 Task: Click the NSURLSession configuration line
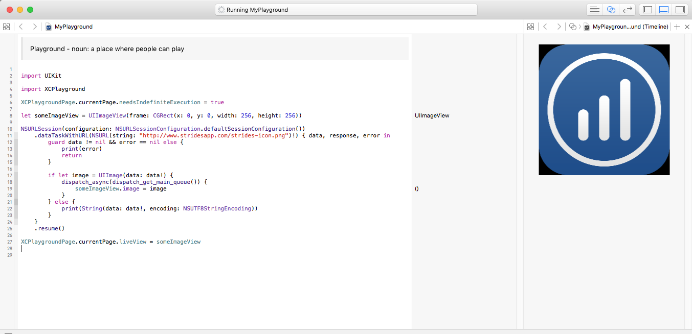[x=163, y=129]
